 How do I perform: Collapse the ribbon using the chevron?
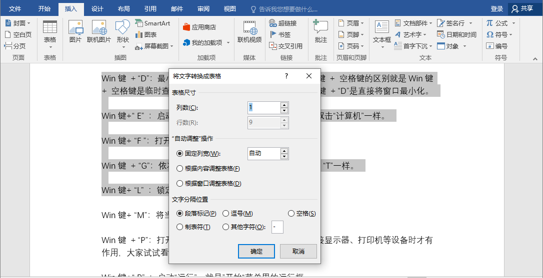(x=534, y=59)
